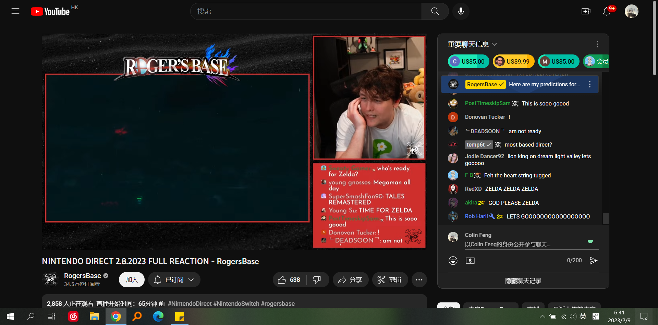
Task: Show hidden system tray icons
Action: coord(542,316)
